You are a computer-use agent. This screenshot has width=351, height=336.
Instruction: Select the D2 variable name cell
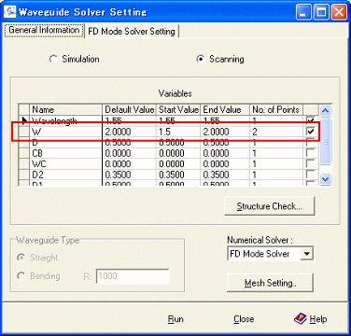tap(65, 175)
